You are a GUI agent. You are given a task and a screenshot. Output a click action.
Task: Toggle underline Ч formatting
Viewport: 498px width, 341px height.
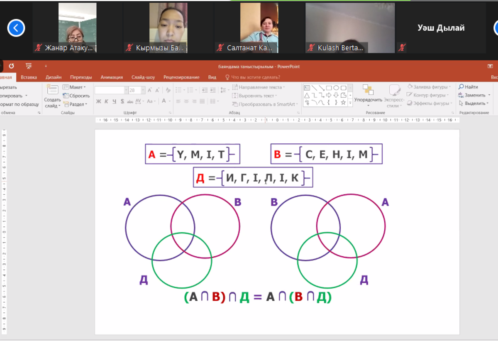tap(114, 101)
